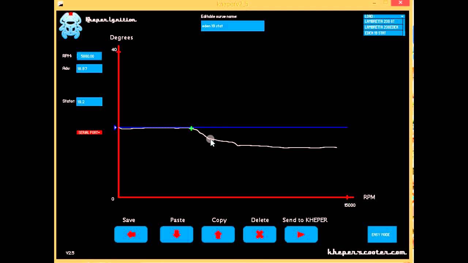The height and width of the screenshot is (263, 468).
Task: Load the EDEN 19 STAT curve
Action: [x=383, y=33]
